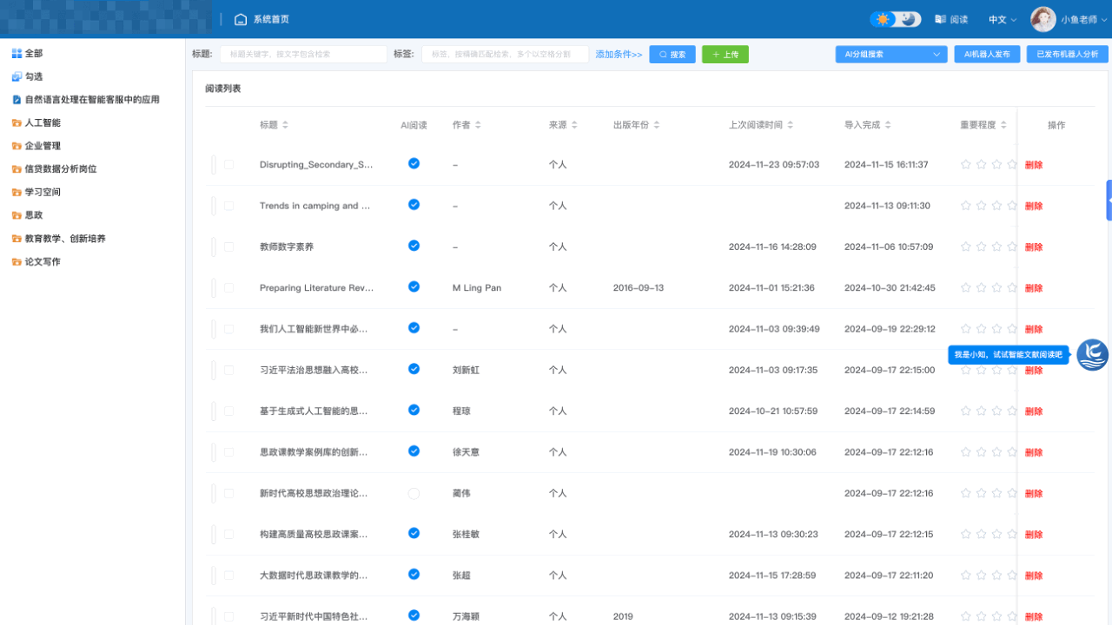Click the AI阅读 checkmark for 教师数字素养
Viewport: 1112px width, 625px height.
pyautogui.click(x=414, y=246)
